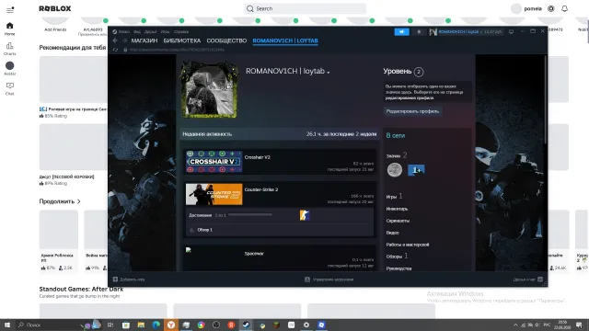Image resolution: width=589 pixels, height=331 pixels.
Task: Switch to БИБЛИОТЕКА tab
Action: click(182, 40)
